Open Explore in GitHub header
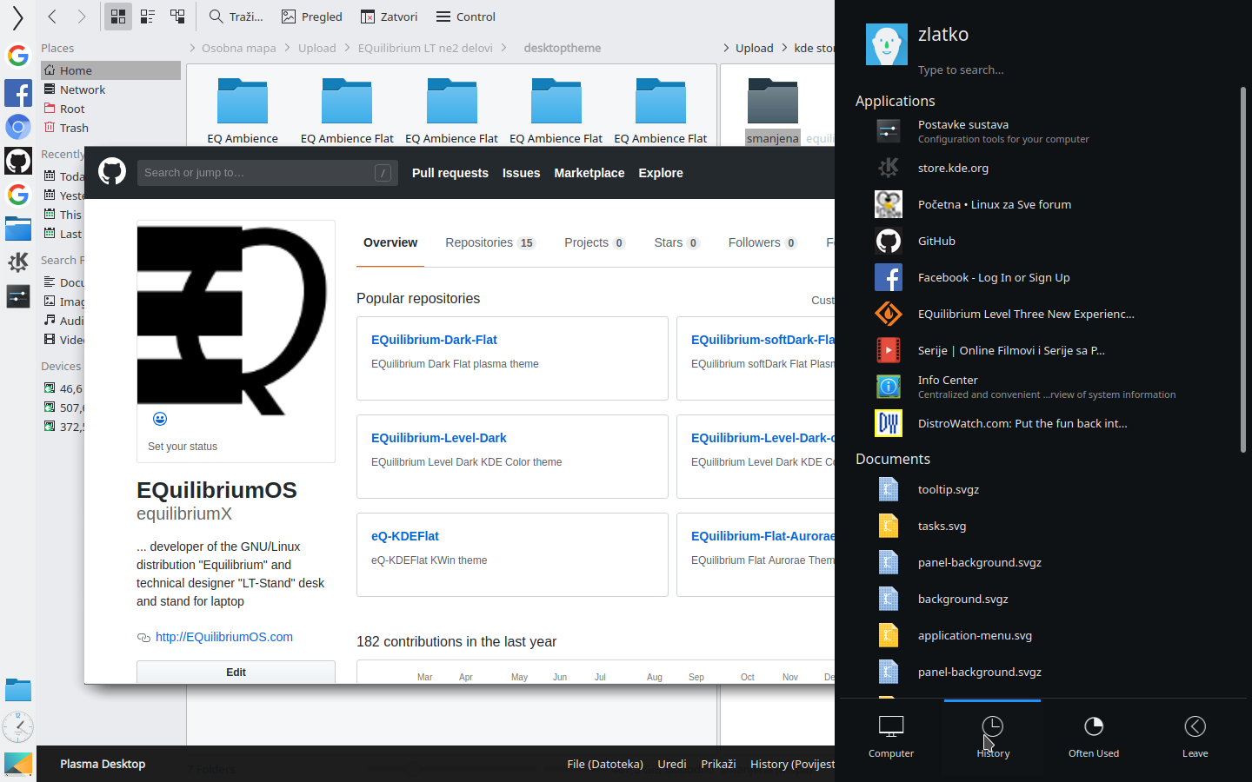This screenshot has height=782, width=1252. [x=661, y=173]
